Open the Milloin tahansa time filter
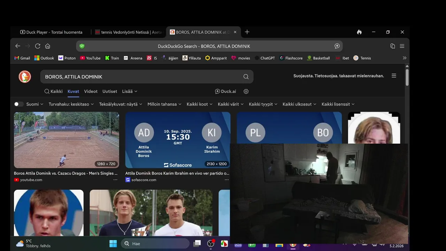Screen dimensions: 446x251 coord(164,104)
